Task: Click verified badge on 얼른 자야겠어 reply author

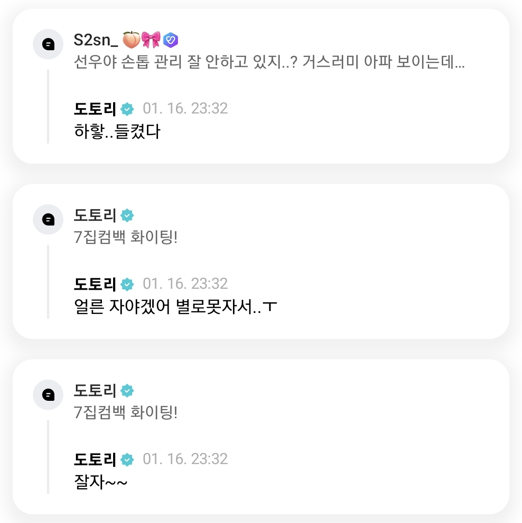Action: tap(127, 284)
